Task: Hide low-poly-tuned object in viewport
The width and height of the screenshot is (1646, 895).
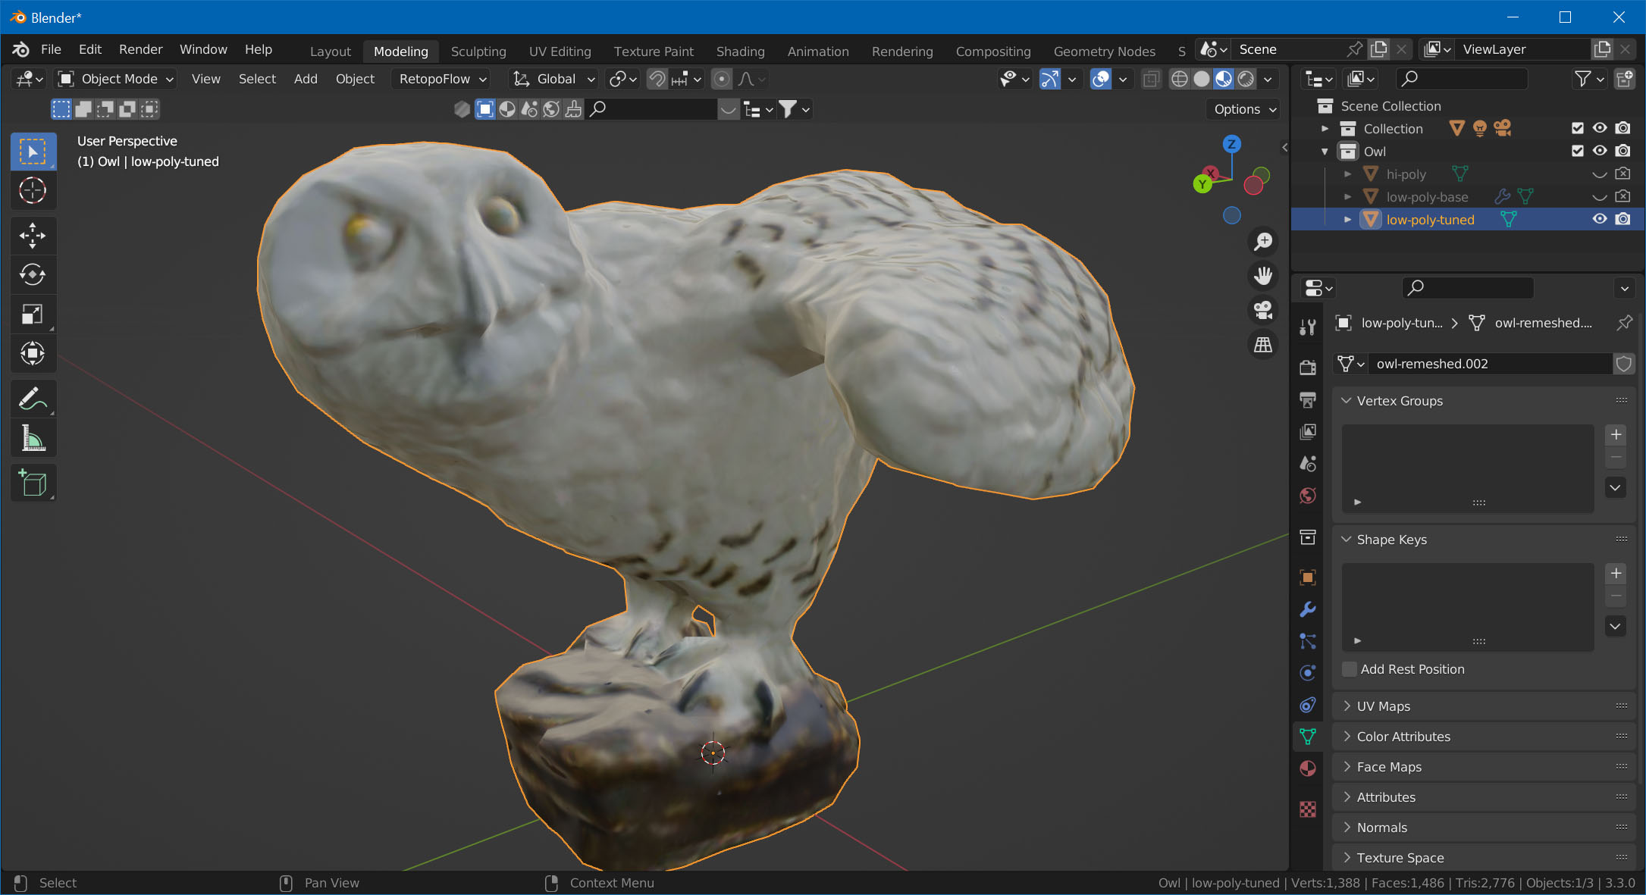Action: point(1600,219)
